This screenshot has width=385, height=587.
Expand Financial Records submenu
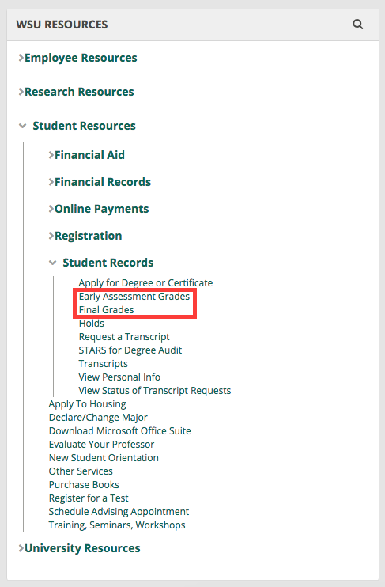coord(100,182)
